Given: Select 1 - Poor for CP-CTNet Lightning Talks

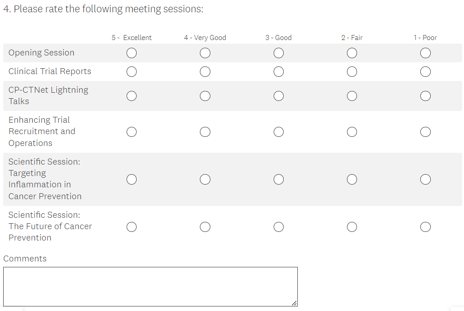Looking at the screenshot, I should coord(425,96).
